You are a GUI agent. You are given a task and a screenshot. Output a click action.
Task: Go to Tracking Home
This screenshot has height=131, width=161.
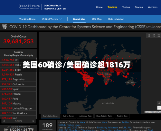click(x=27, y=19)
